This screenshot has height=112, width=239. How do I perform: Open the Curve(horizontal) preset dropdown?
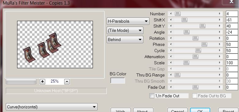point(52,107)
